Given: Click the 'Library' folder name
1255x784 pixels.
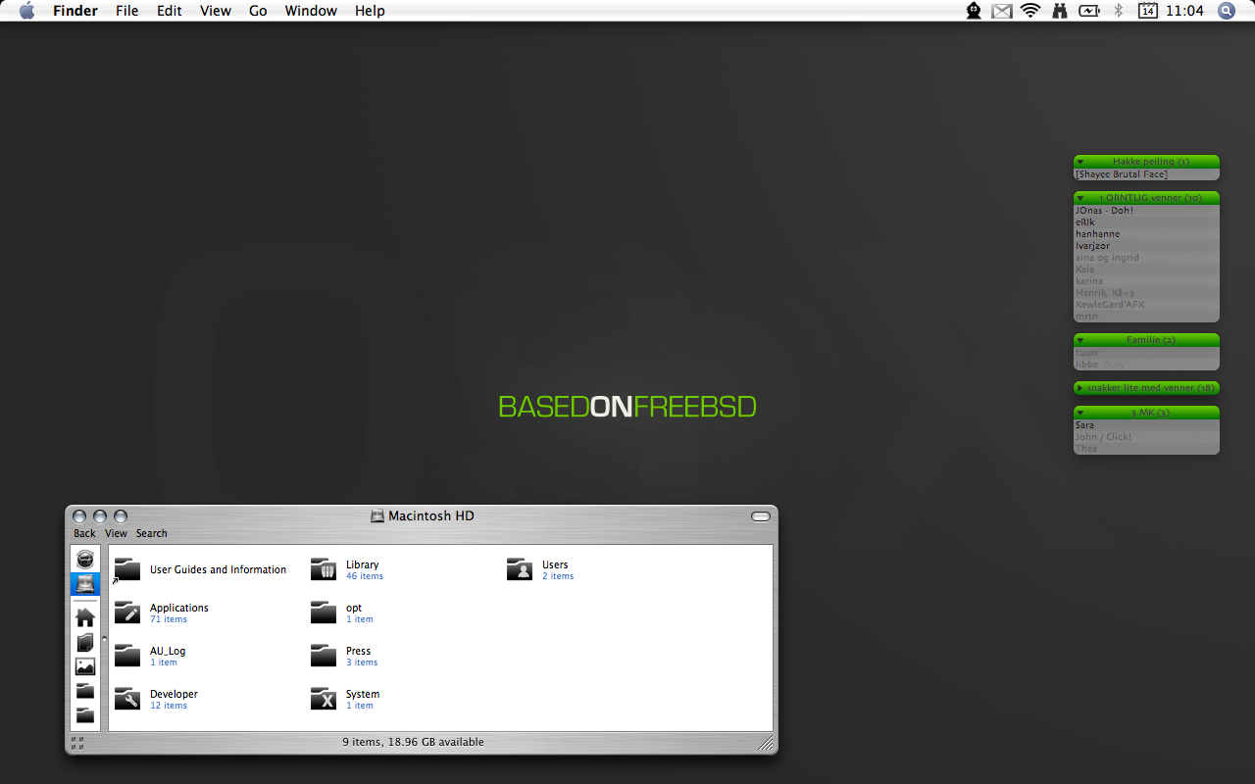Looking at the screenshot, I should coord(362,564).
